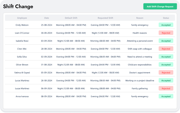The width and height of the screenshot is (180, 113).
Task: Select employee Anna Ivanova
Action: [22, 96]
